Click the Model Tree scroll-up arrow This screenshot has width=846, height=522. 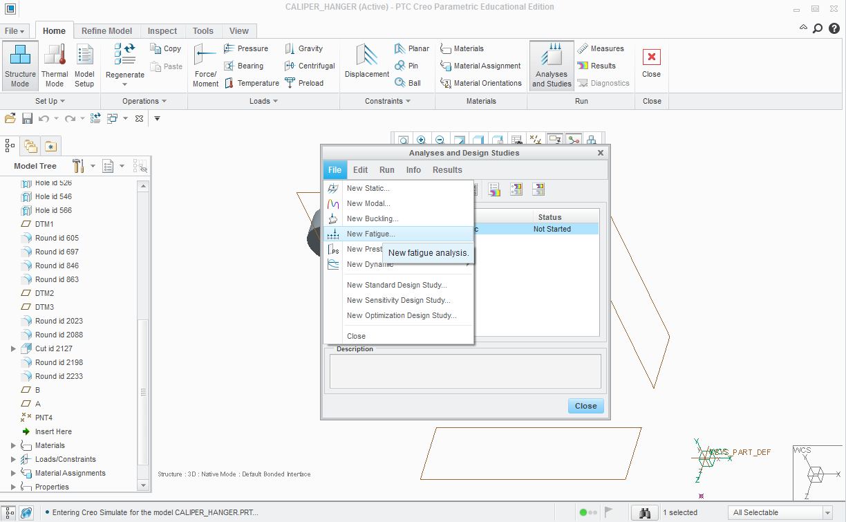144,187
